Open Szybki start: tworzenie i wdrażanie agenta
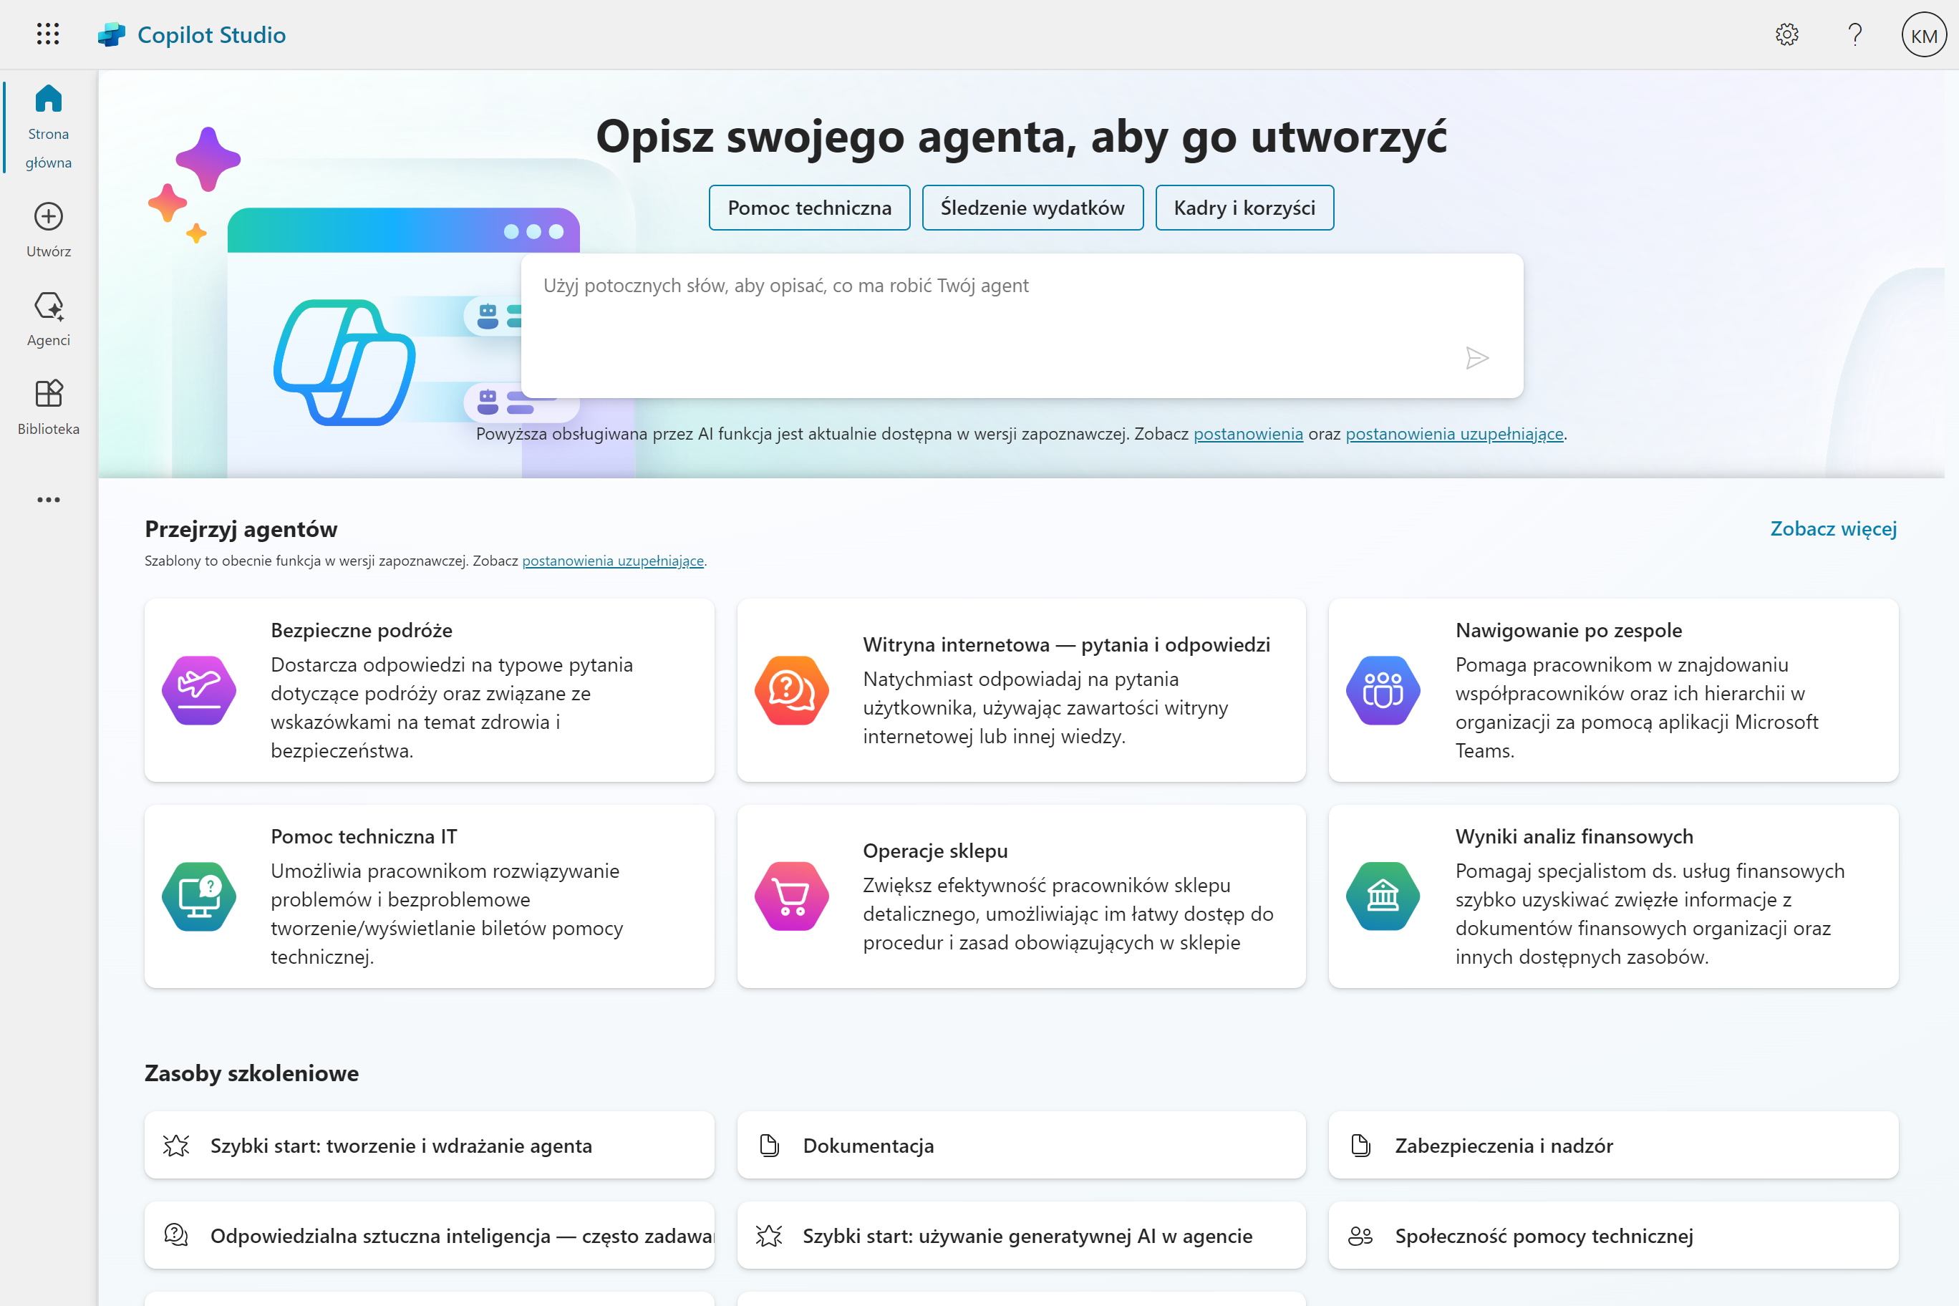 click(x=401, y=1145)
